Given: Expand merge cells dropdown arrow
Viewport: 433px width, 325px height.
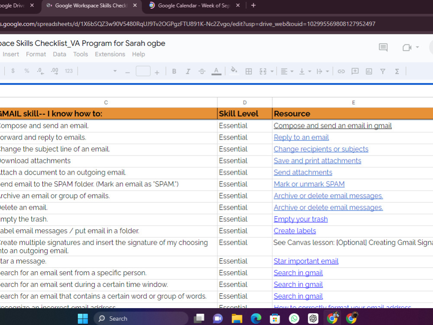Looking at the screenshot, I should click(x=272, y=71).
